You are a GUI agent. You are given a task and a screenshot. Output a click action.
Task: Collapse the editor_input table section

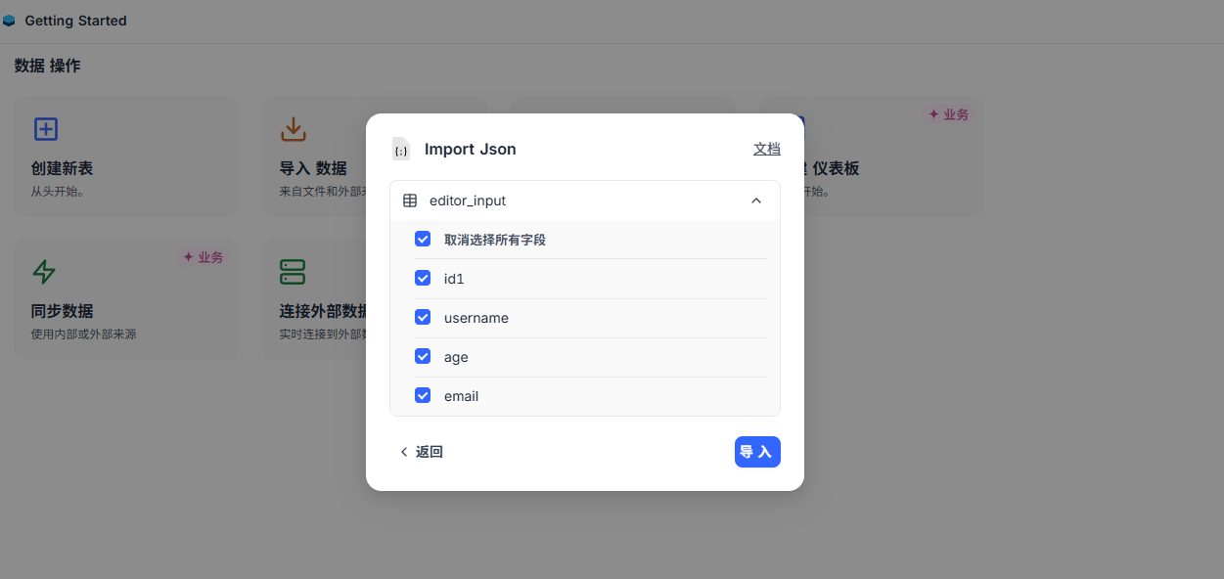tap(756, 200)
